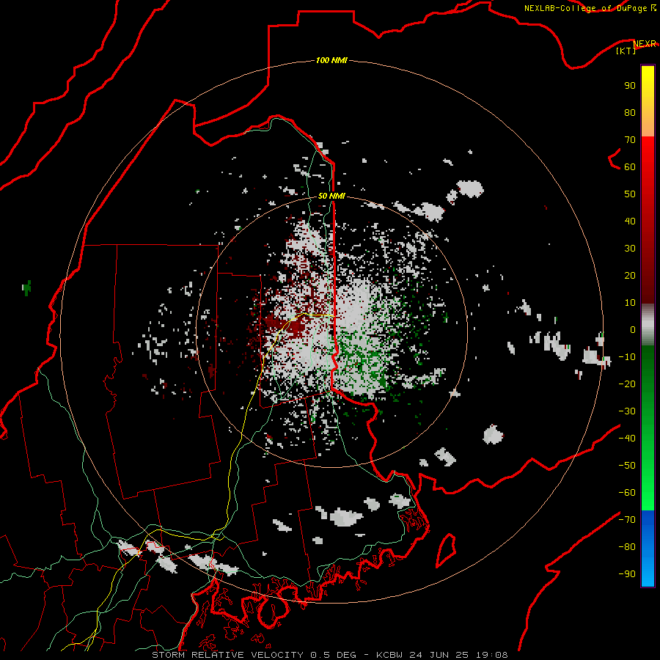660x660 pixels.
Task: Click the "-90" value on the velocity scale
Action: click(627, 574)
